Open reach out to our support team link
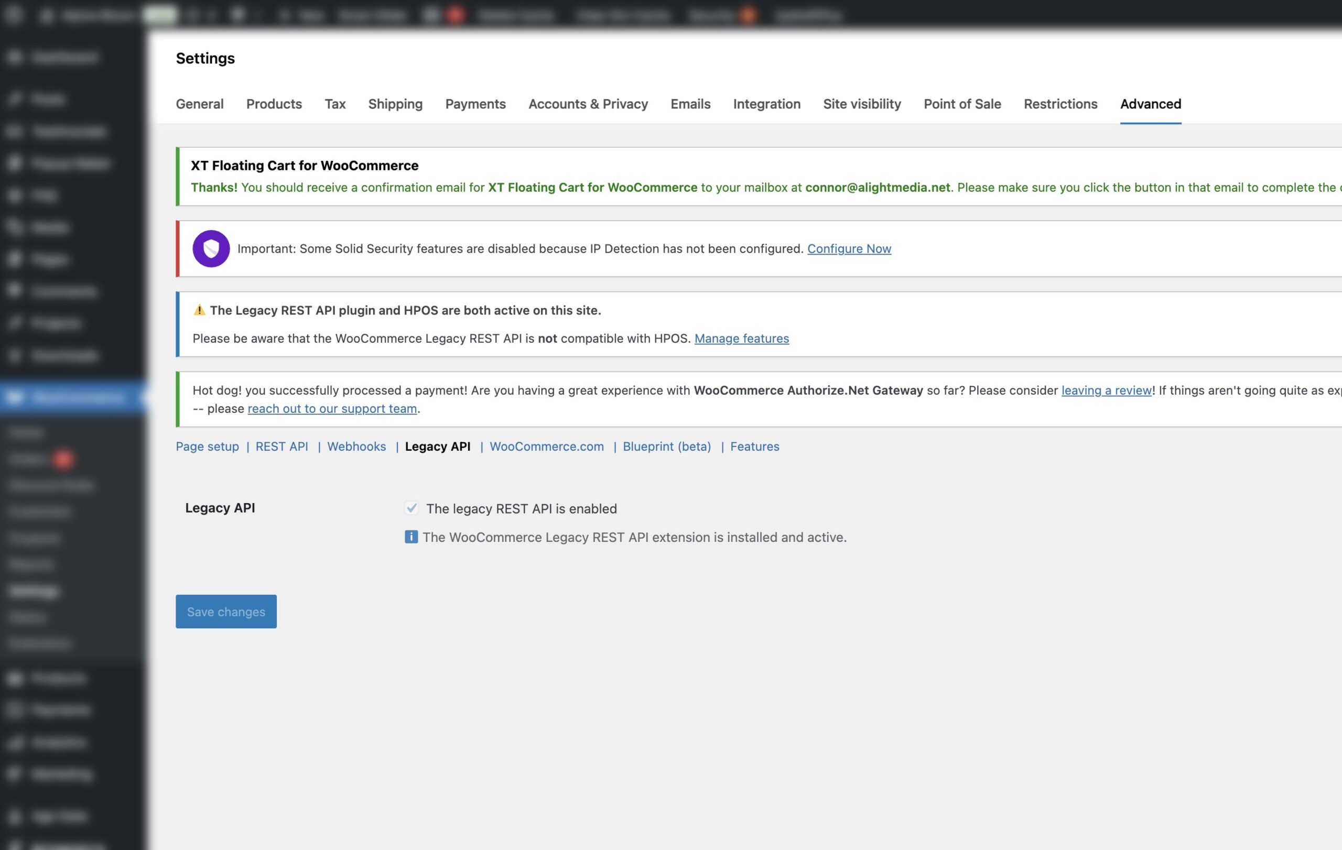The width and height of the screenshot is (1342, 850). tap(332, 408)
